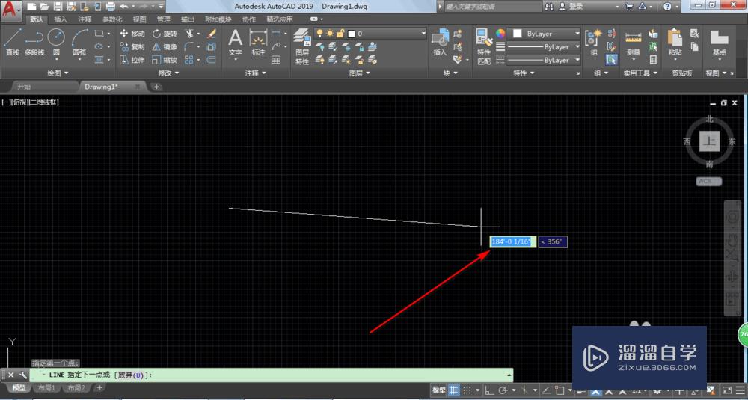Viewport: 748px width, 400px height.
Task: Toggle the layer freeze sun icon
Action: [x=330, y=34]
